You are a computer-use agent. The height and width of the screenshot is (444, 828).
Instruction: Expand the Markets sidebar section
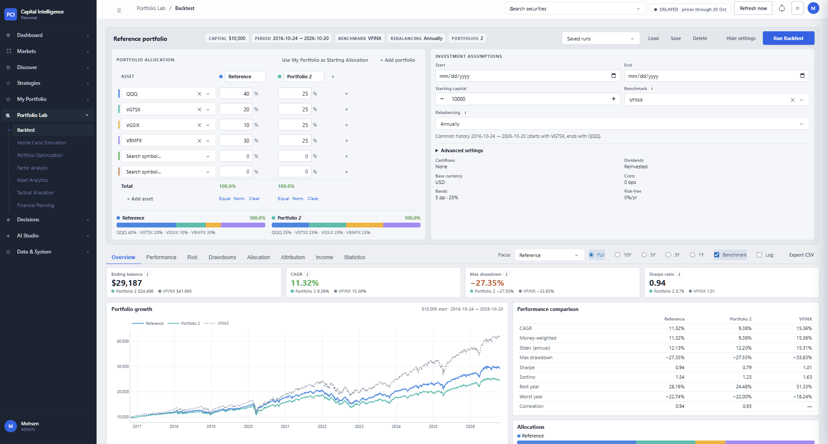tap(48, 51)
